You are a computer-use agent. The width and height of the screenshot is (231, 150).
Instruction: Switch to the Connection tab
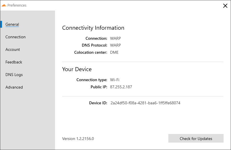tap(15, 37)
